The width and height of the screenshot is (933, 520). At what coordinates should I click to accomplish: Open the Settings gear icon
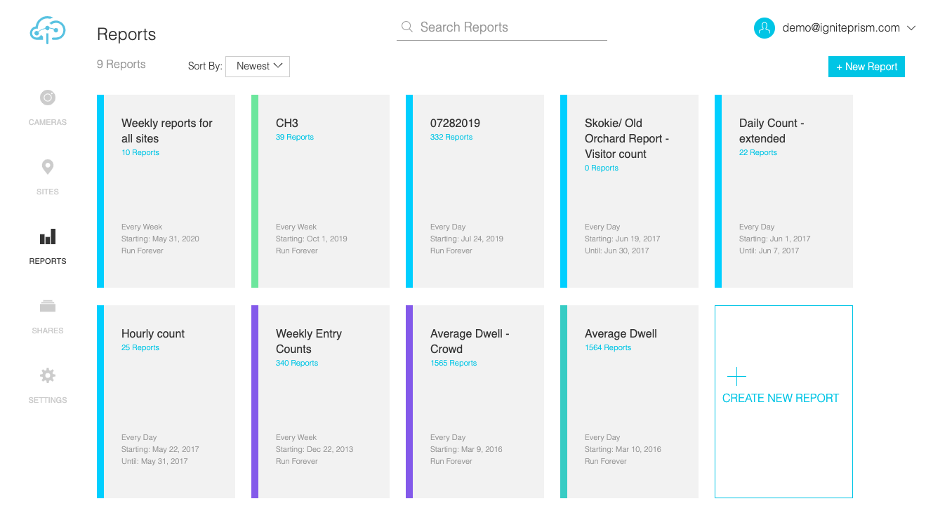click(x=48, y=375)
